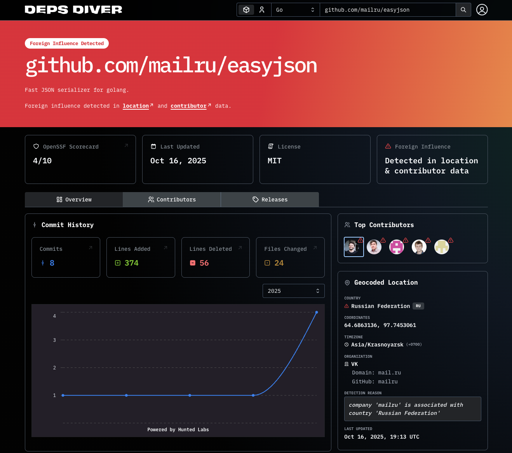Click the commit branch icon beside Commit History
Screen dimensions: 512x453
coord(35,225)
